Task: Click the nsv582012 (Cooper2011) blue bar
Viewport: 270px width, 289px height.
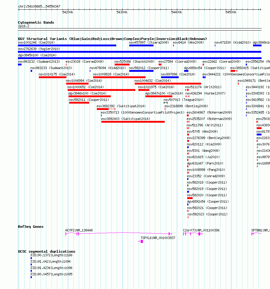Action: click(141, 71)
